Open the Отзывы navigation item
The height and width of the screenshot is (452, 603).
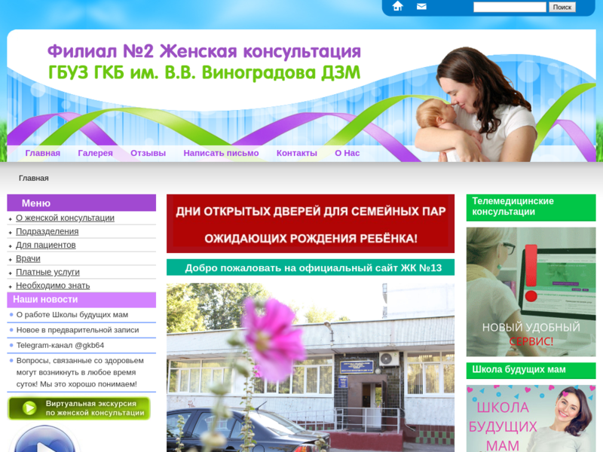(x=148, y=153)
